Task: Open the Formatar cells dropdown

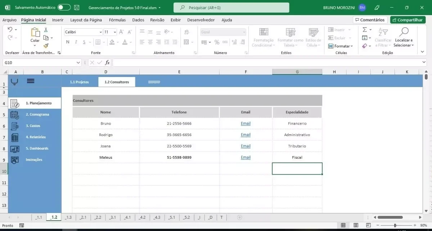Action: [341, 46]
